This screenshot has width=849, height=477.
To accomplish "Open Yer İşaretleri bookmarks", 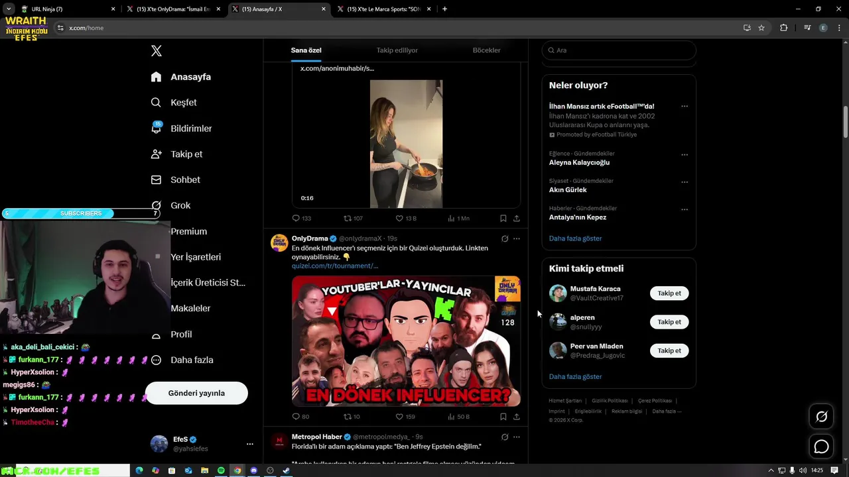I will 196,257.
